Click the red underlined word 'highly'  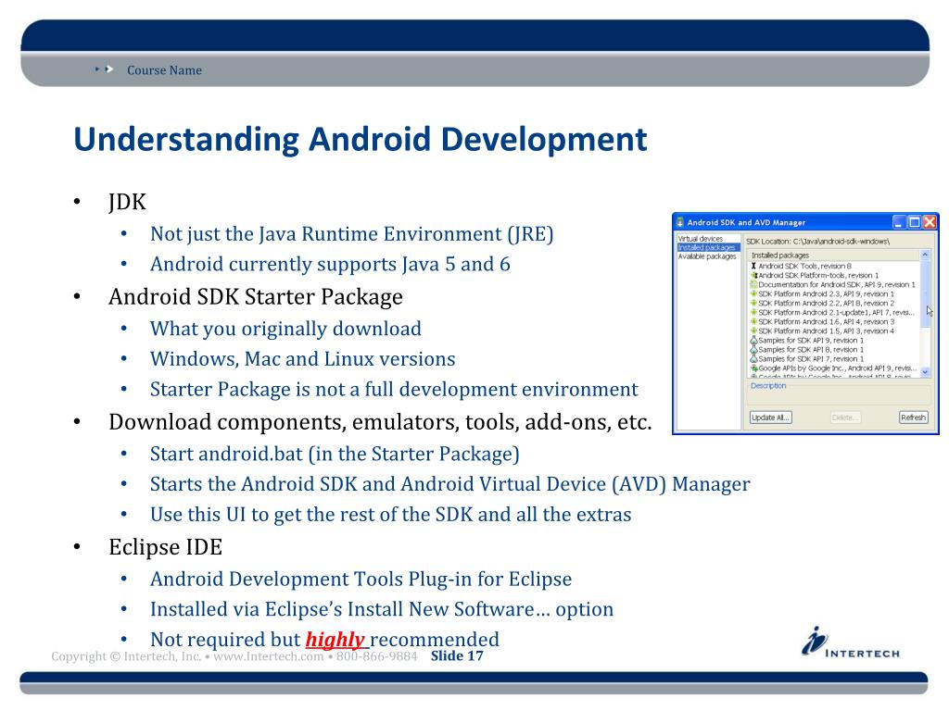[335, 639]
